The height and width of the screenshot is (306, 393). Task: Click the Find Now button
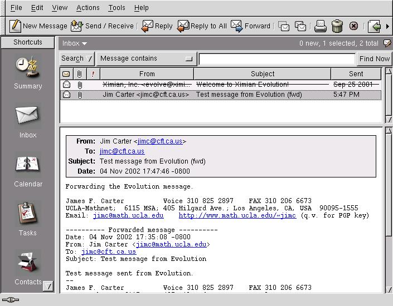(x=374, y=58)
